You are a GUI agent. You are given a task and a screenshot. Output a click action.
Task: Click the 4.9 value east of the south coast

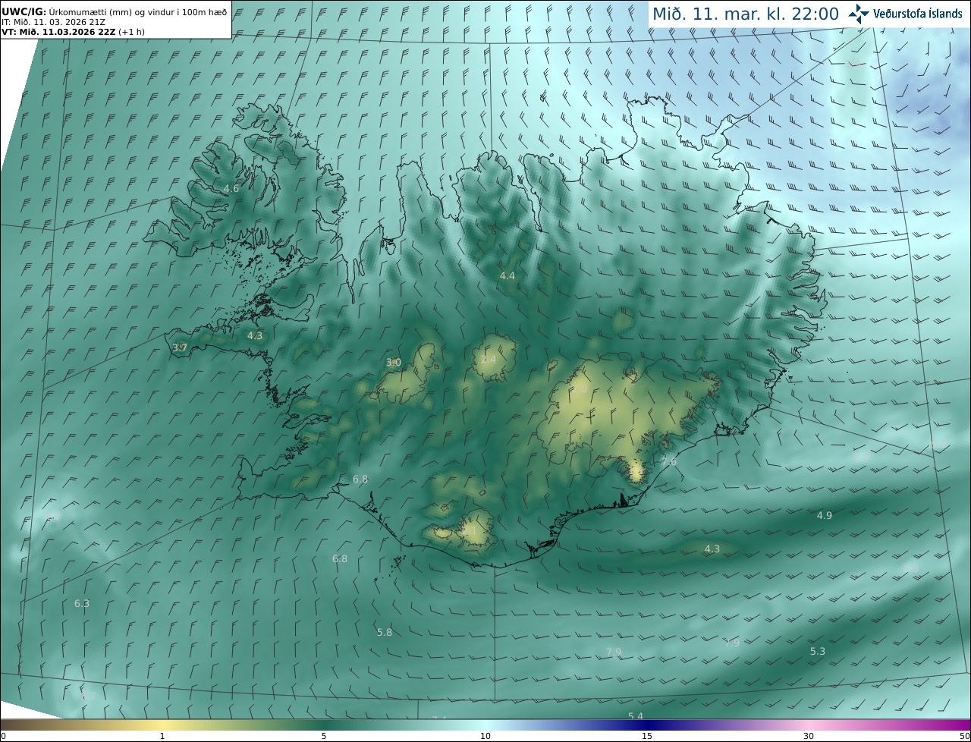825,516
